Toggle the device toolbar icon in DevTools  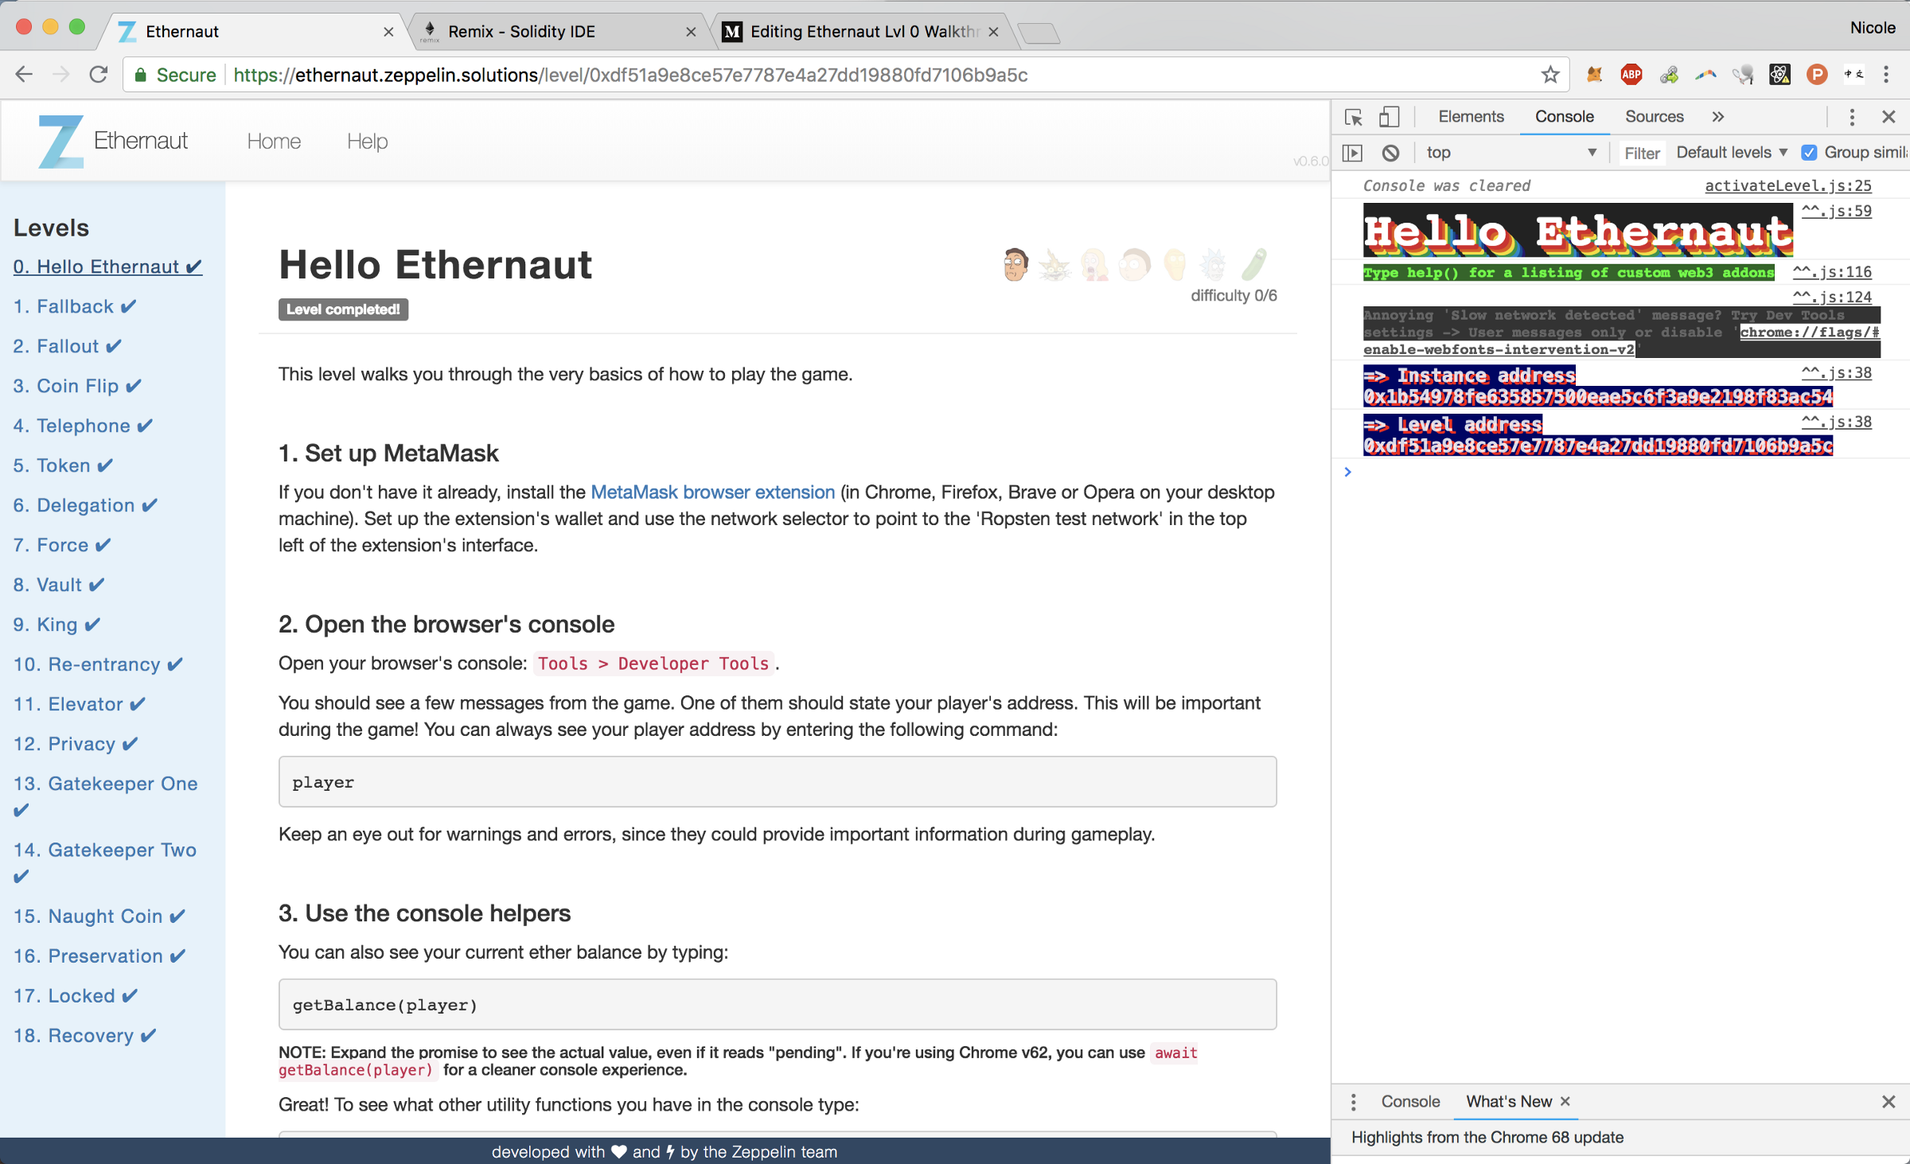(1389, 117)
